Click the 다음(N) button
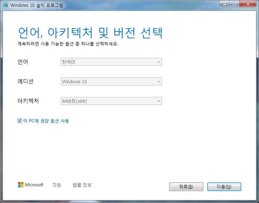Screen dimensions: 259x203 [224, 187]
